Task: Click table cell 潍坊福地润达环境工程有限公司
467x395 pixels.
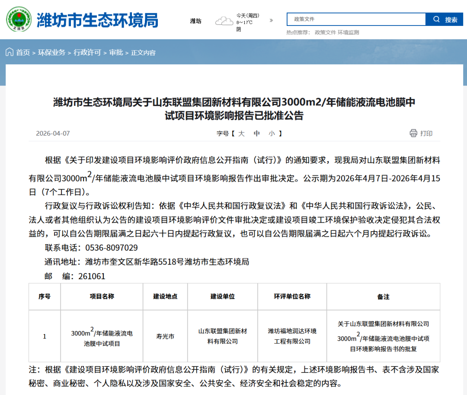Action: coord(292,336)
